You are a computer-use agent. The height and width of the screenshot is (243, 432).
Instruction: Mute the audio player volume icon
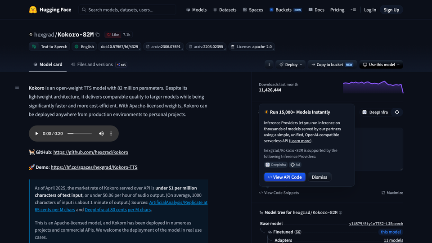coord(101,134)
